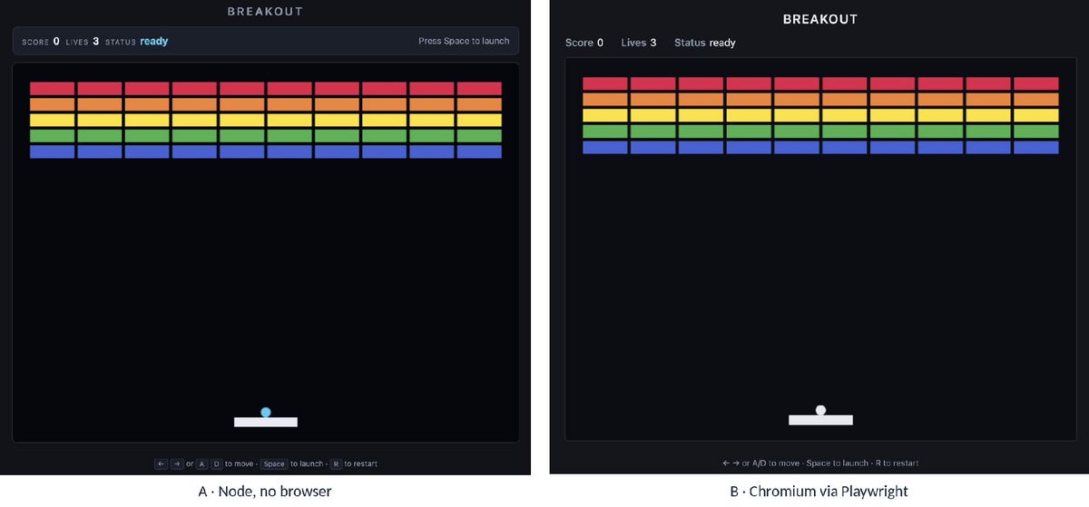Click the blue ball in panel A
Screen dimensions: 1089x507
[x=266, y=412]
